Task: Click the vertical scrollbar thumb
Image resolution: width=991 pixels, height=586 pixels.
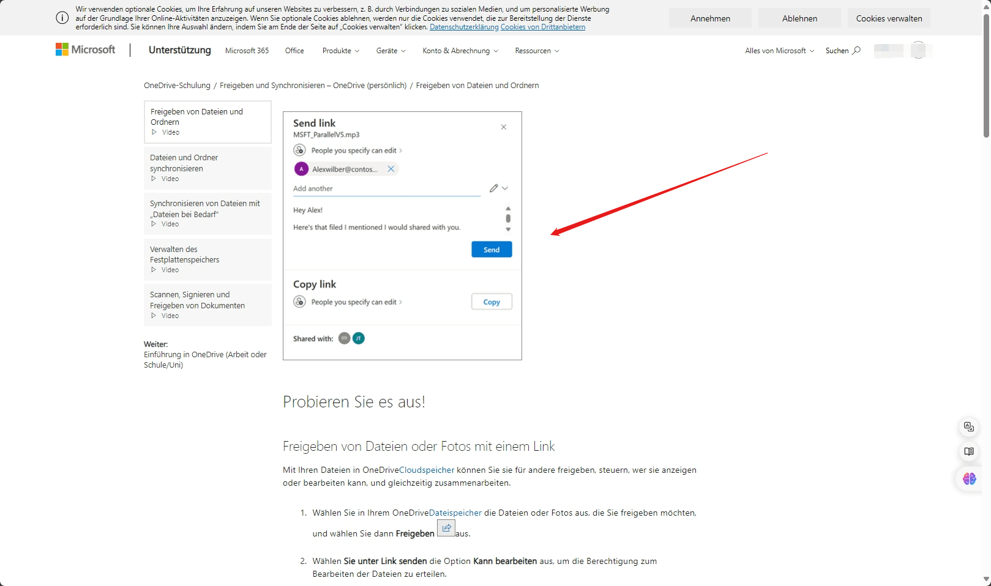Action: pyautogui.click(x=985, y=75)
